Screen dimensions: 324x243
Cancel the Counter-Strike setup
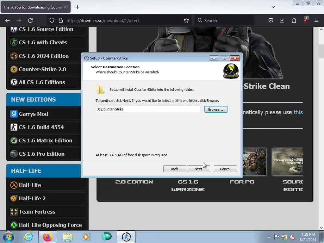225,169
